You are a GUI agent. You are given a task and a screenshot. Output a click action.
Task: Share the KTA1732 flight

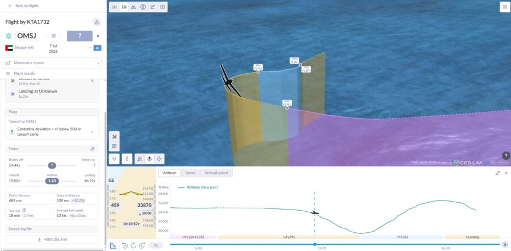[x=97, y=22]
